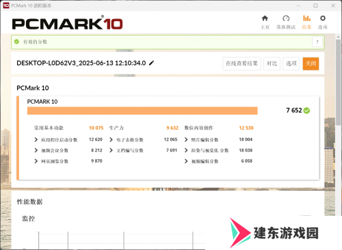Click the 对比 compare button
Viewport: 342px width, 250px height.
coord(272,64)
